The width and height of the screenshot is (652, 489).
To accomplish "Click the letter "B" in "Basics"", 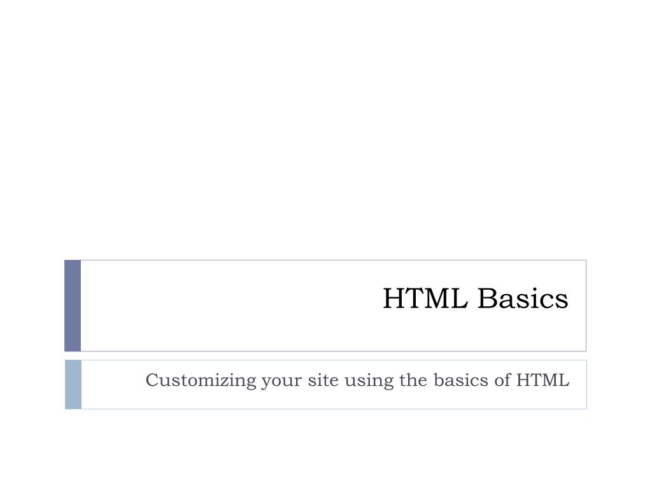I will point(486,298).
